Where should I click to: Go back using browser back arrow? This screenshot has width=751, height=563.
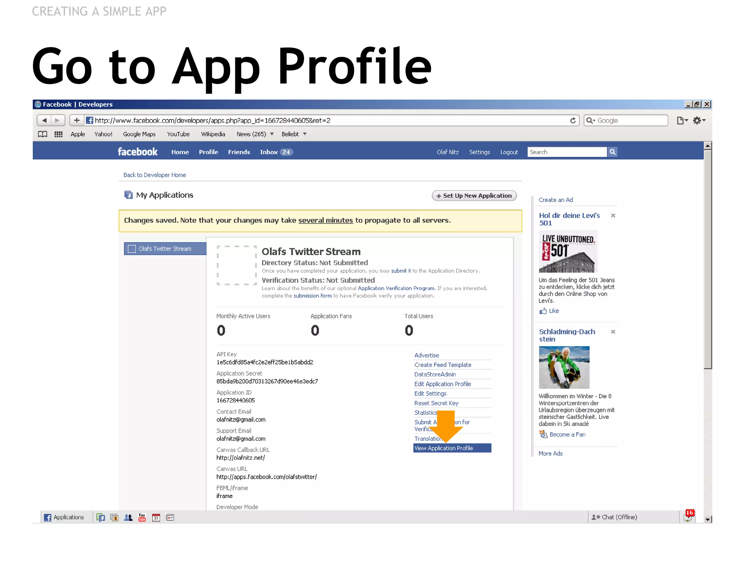pyautogui.click(x=44, y=120)
